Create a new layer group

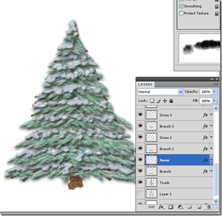tap(189, 207)
